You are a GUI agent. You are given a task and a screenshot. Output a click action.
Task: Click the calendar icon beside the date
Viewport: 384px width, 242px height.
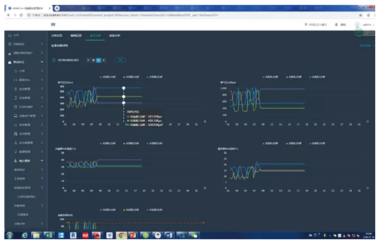[x=54, y=60]
